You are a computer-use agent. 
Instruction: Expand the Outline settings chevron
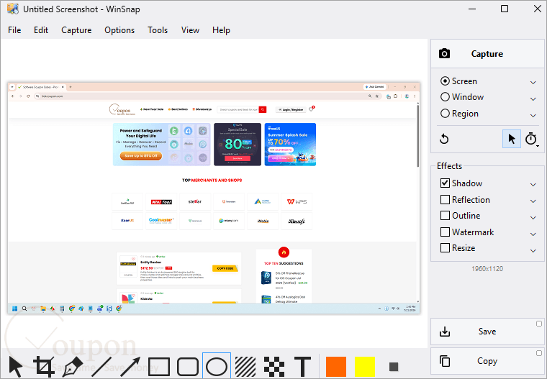click(533, 218)
